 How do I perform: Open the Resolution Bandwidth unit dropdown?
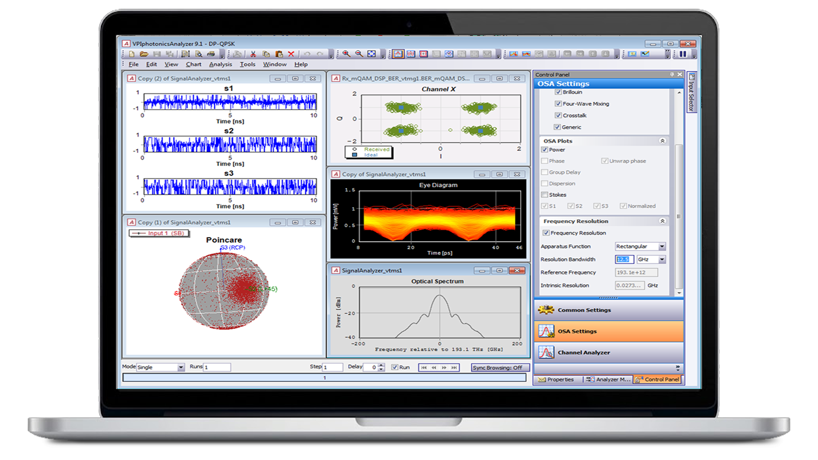coord(662,260)
